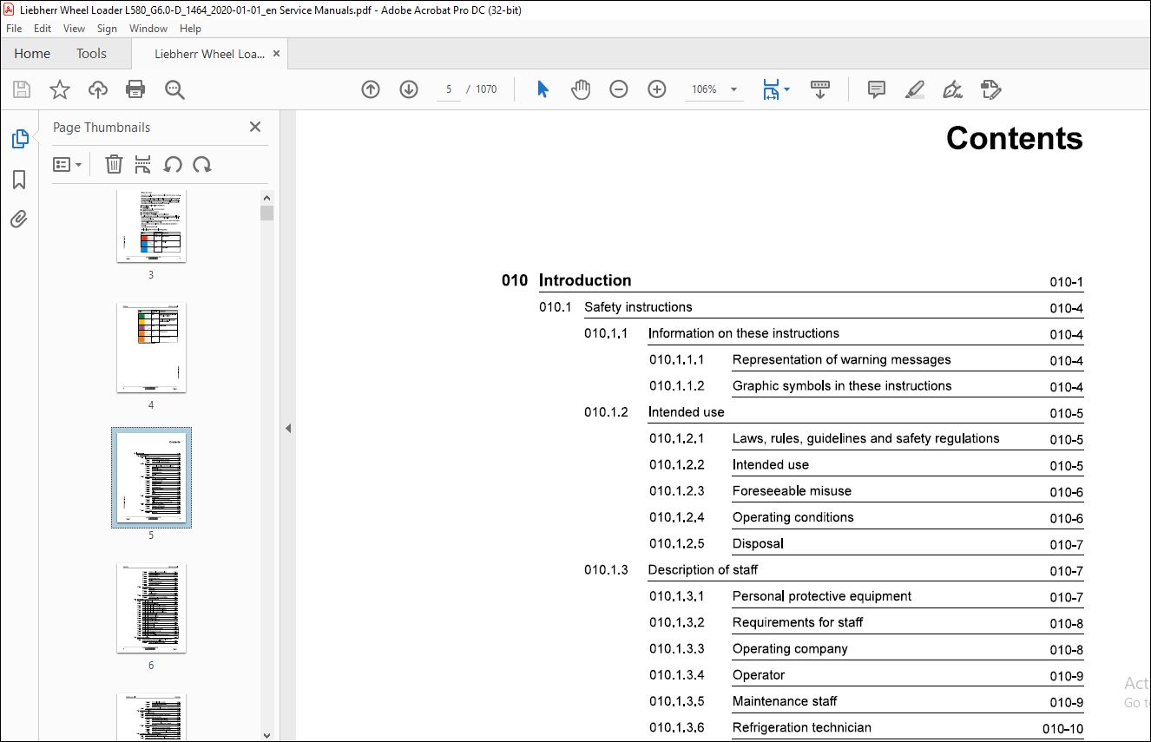Switch to the Tools tab
1151x742 pixels.
(x=91, y=54)
